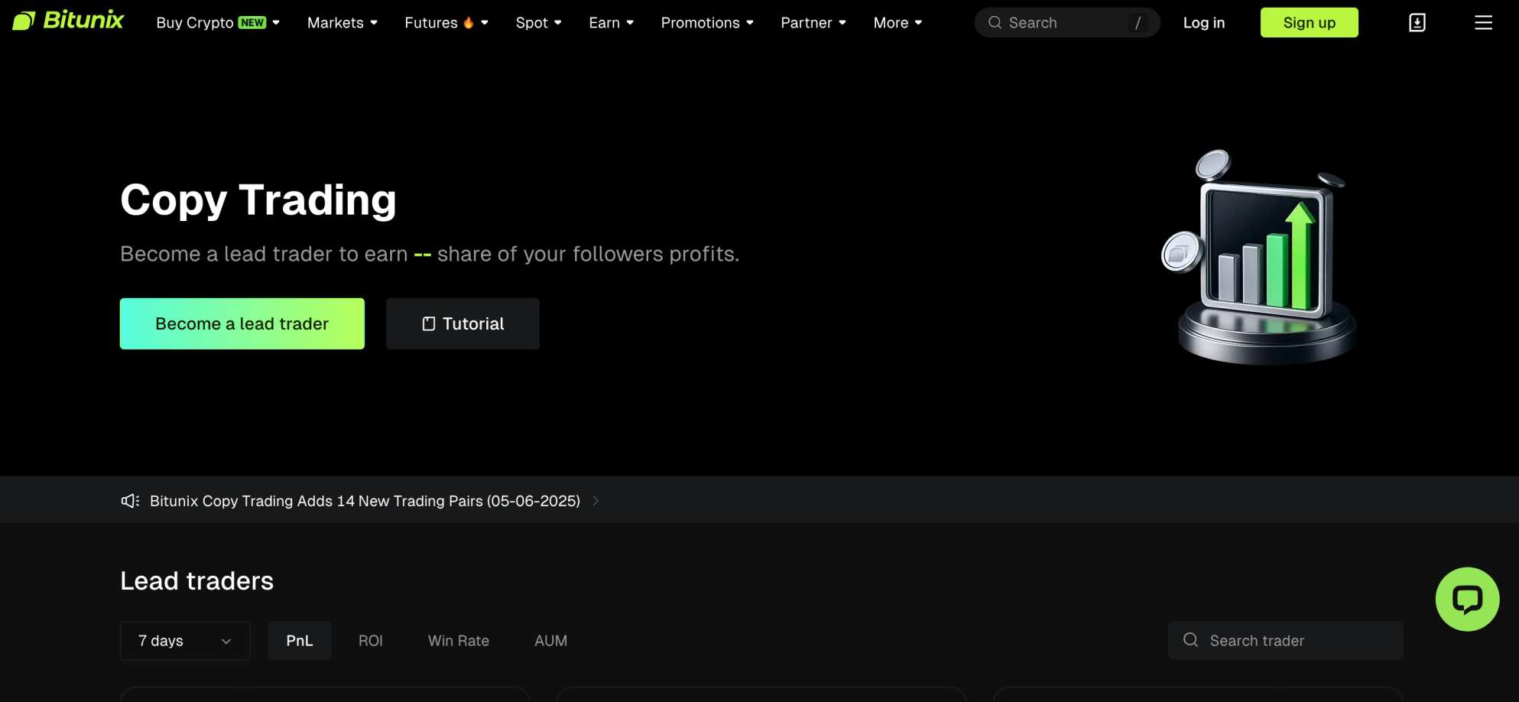Expand the Futures menu
The width and height of the screenshot is (1519, 702).
[446, 23]
